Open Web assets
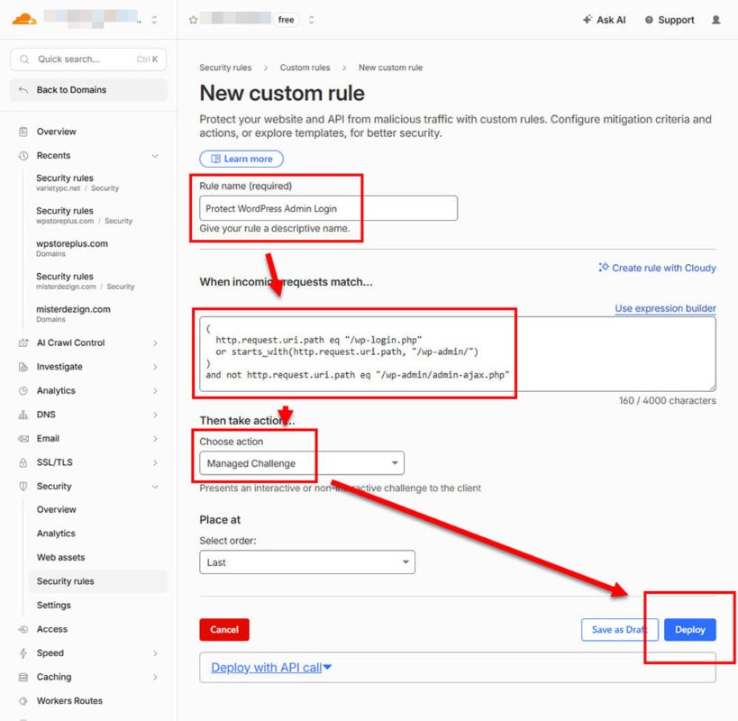 pyautogui.click(x=60, y=558)
